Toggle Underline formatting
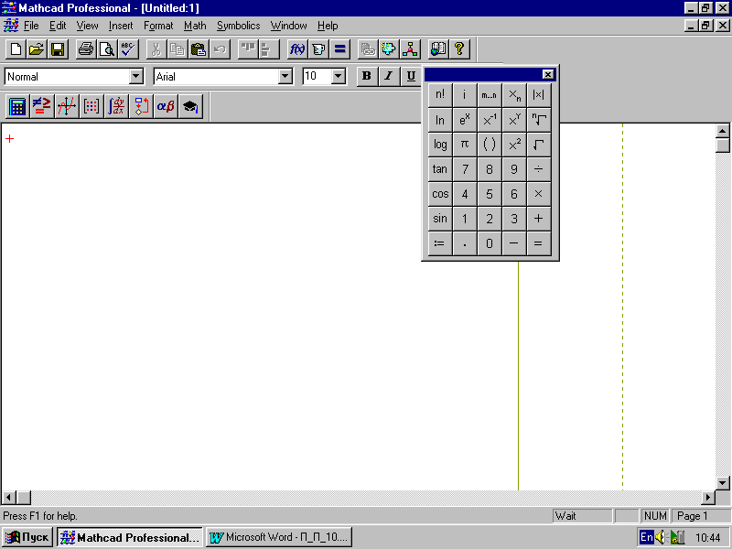This screenshot has width=732, height=549. (410, 76)
